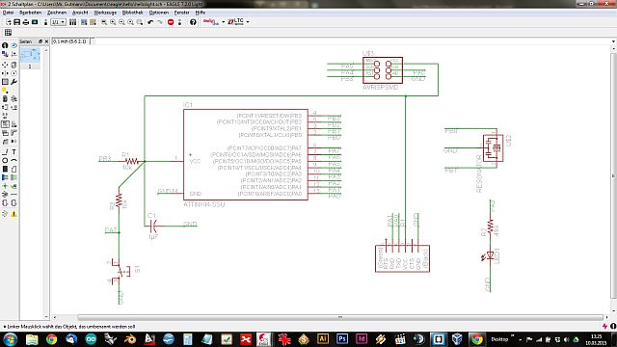Image resolution: width=617 pixels, height=347 pixels.
Task: Select the Text T tool
Action: point(13,152)
